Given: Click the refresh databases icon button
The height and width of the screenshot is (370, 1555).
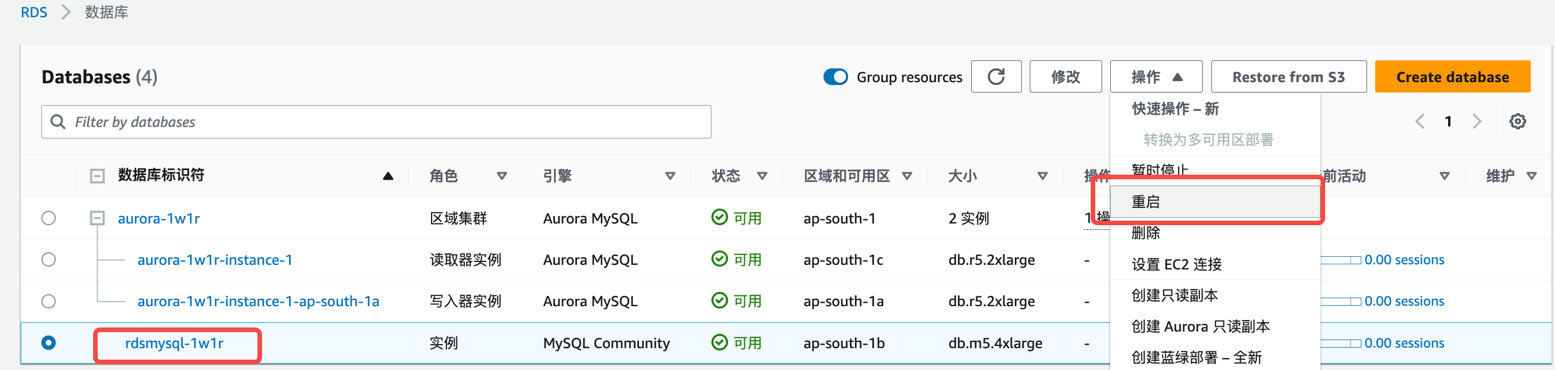Looking at the screenshot, I should tap(995, 76).
